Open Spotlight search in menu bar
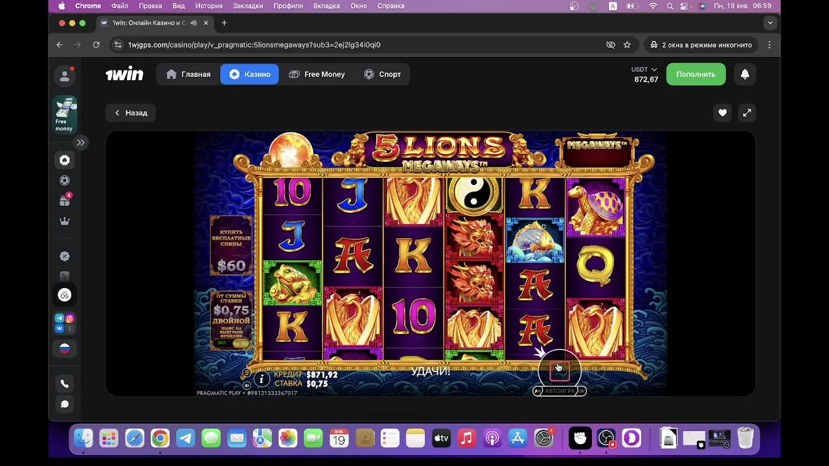 point(669,6)
